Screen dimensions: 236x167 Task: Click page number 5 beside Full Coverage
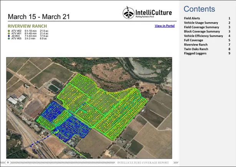[229, 40]
